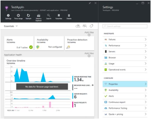The width and height of the screenshot is (151, 119).
Task: Click the Operational events green icon
Action: pos(106,70)
